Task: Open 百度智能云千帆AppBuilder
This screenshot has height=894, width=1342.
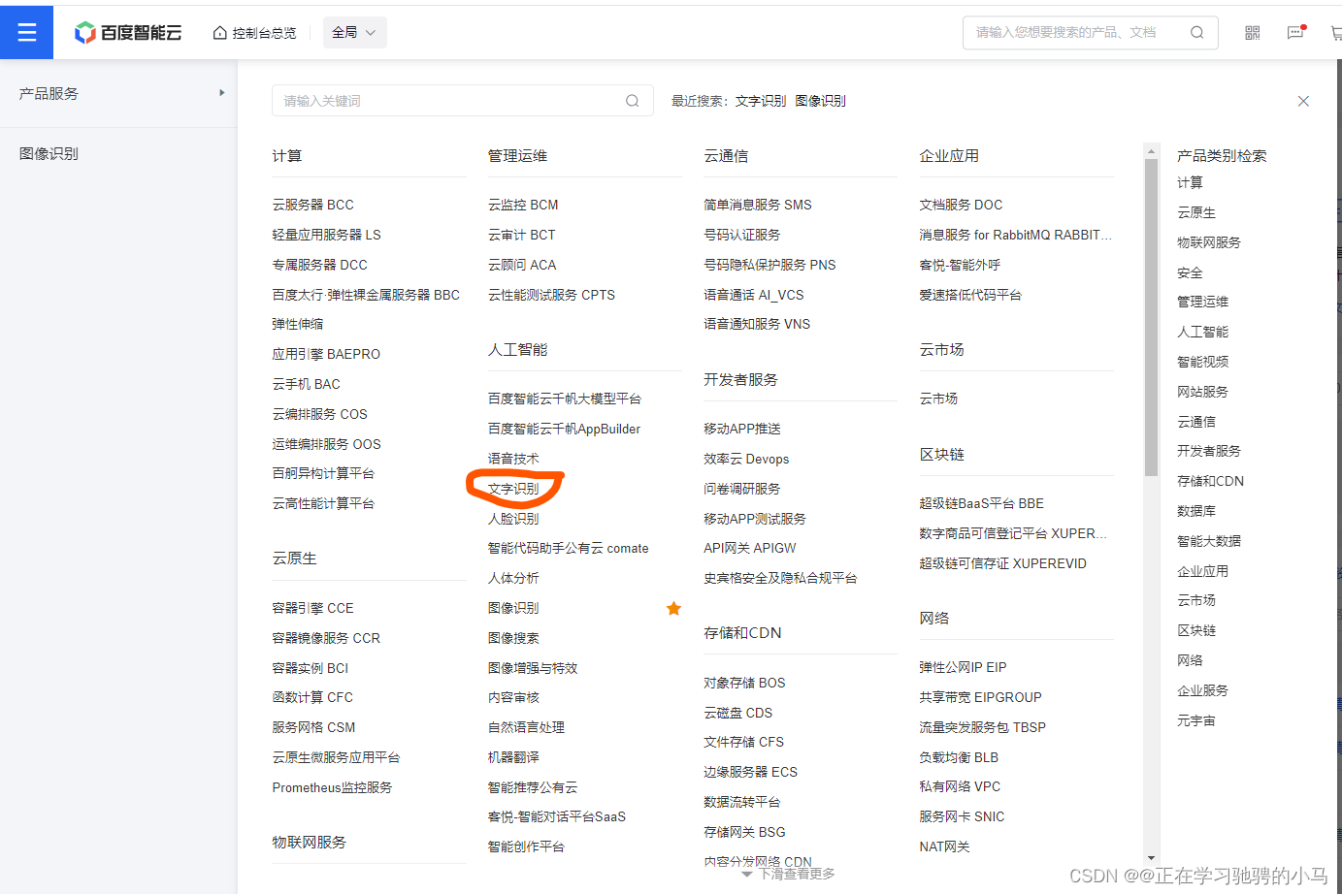Action: click(565, 429)
